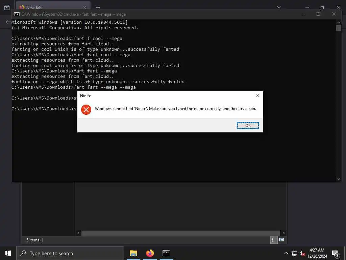Screen dimensions: 346x260
Task: Open a new Firefox tab with plus
Action: click(x=98, y=7)
